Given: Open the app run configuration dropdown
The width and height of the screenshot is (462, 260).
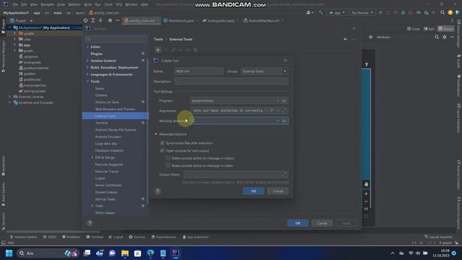Looking at the screenshot, I should coord(337,13).
